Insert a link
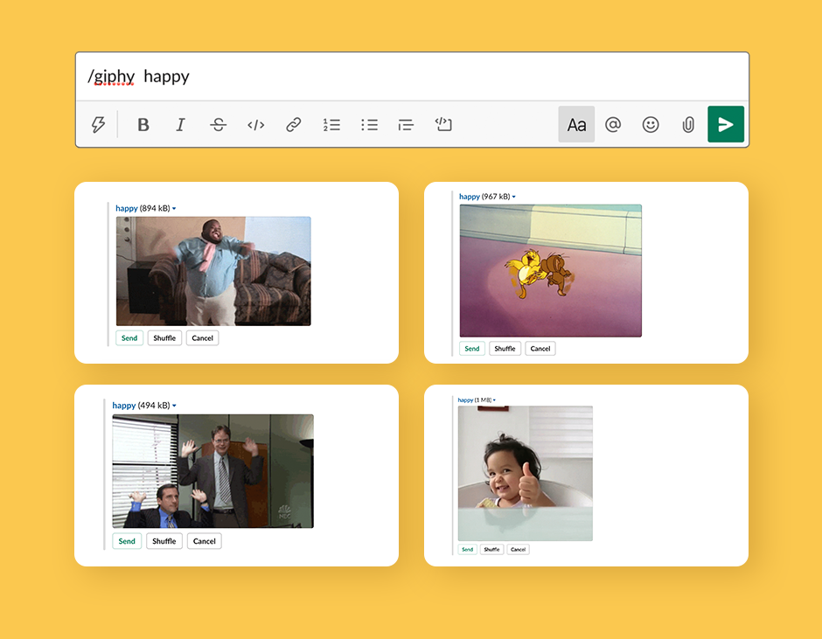Image resolution: width=822 pixels, height=639 pixels. click(294, 125)
